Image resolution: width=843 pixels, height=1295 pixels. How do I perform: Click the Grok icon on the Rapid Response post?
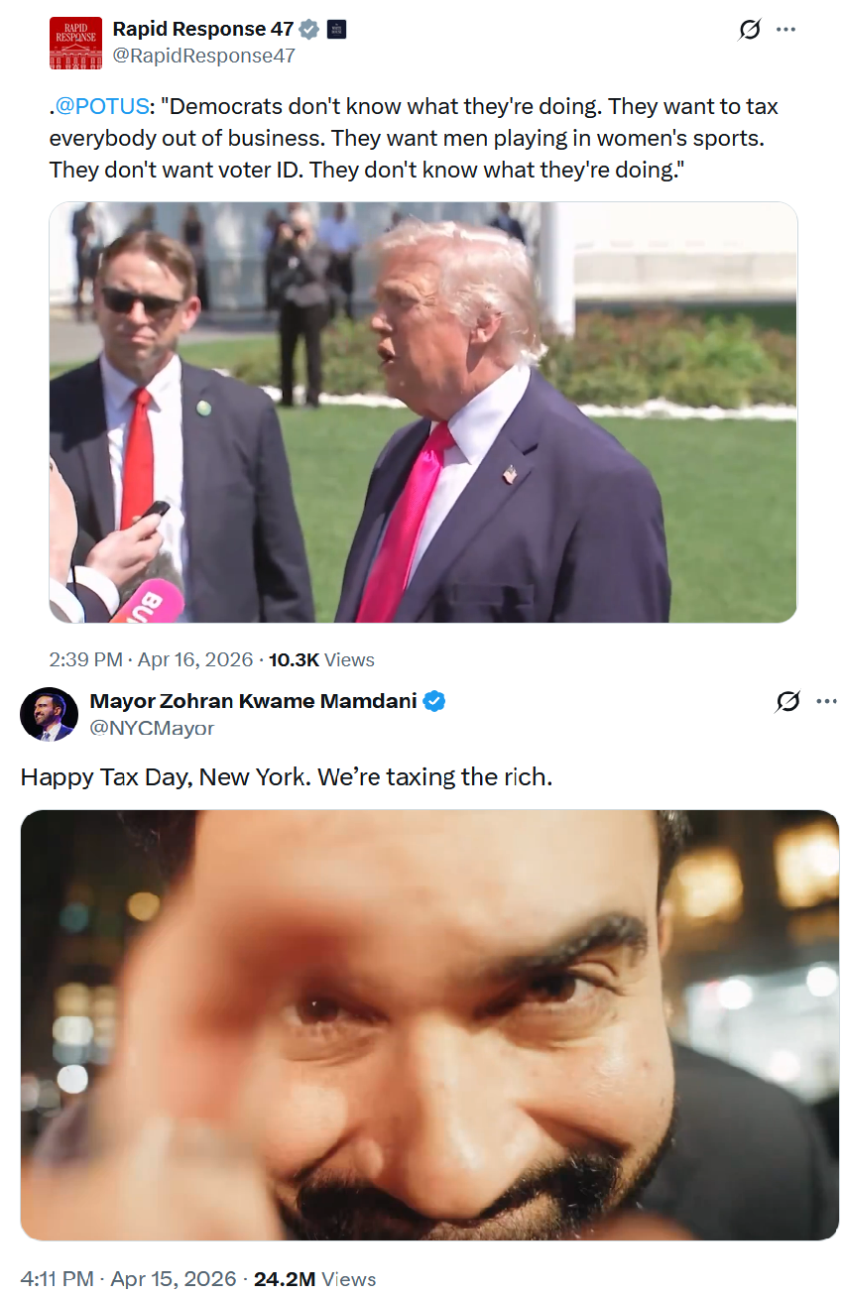tap(750, 30)
